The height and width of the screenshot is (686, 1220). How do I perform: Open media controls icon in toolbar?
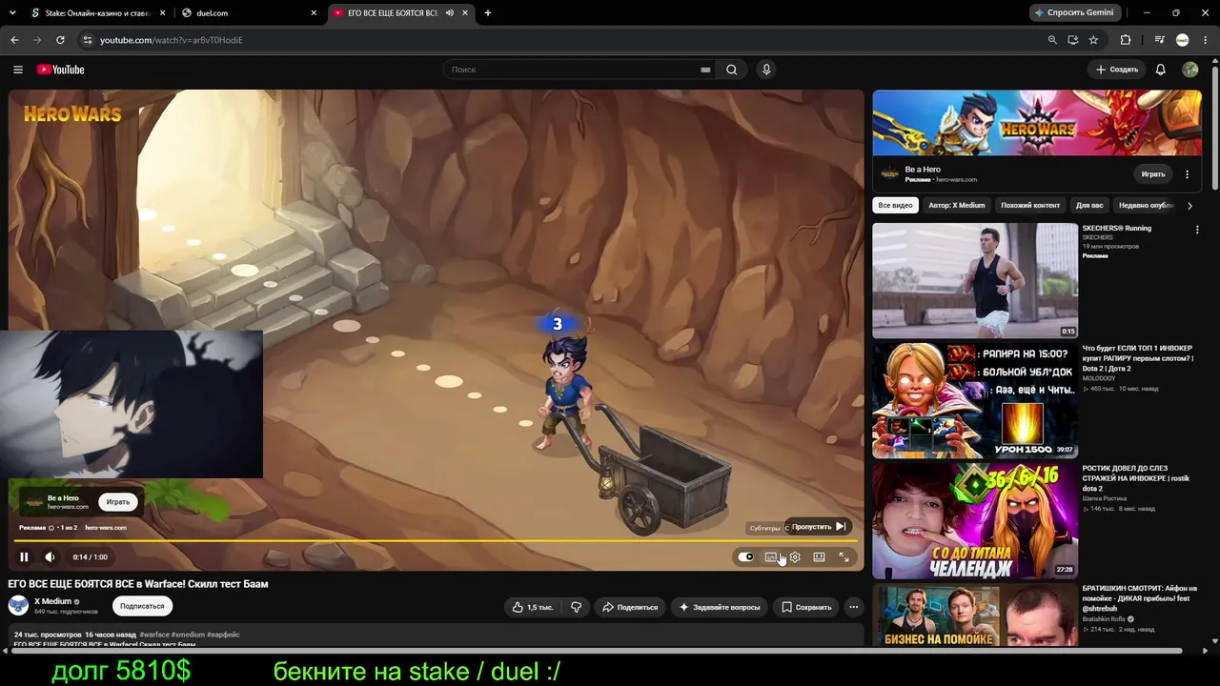point(1159,40)
